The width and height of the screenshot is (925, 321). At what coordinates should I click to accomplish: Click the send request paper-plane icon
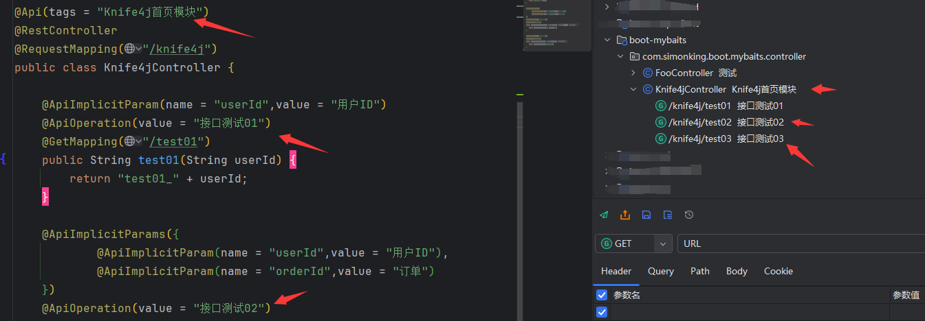click(x=605, y=215)
